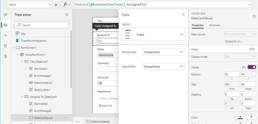Click the Tree view scrollbar
The height and width of the screenshot is (124, 258).
tap(71, 59)
